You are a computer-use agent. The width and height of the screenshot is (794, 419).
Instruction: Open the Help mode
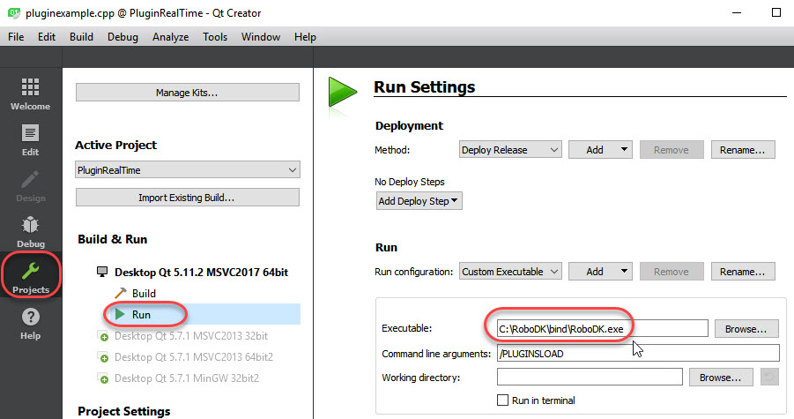pyautogui.click(x=30, y=324)
